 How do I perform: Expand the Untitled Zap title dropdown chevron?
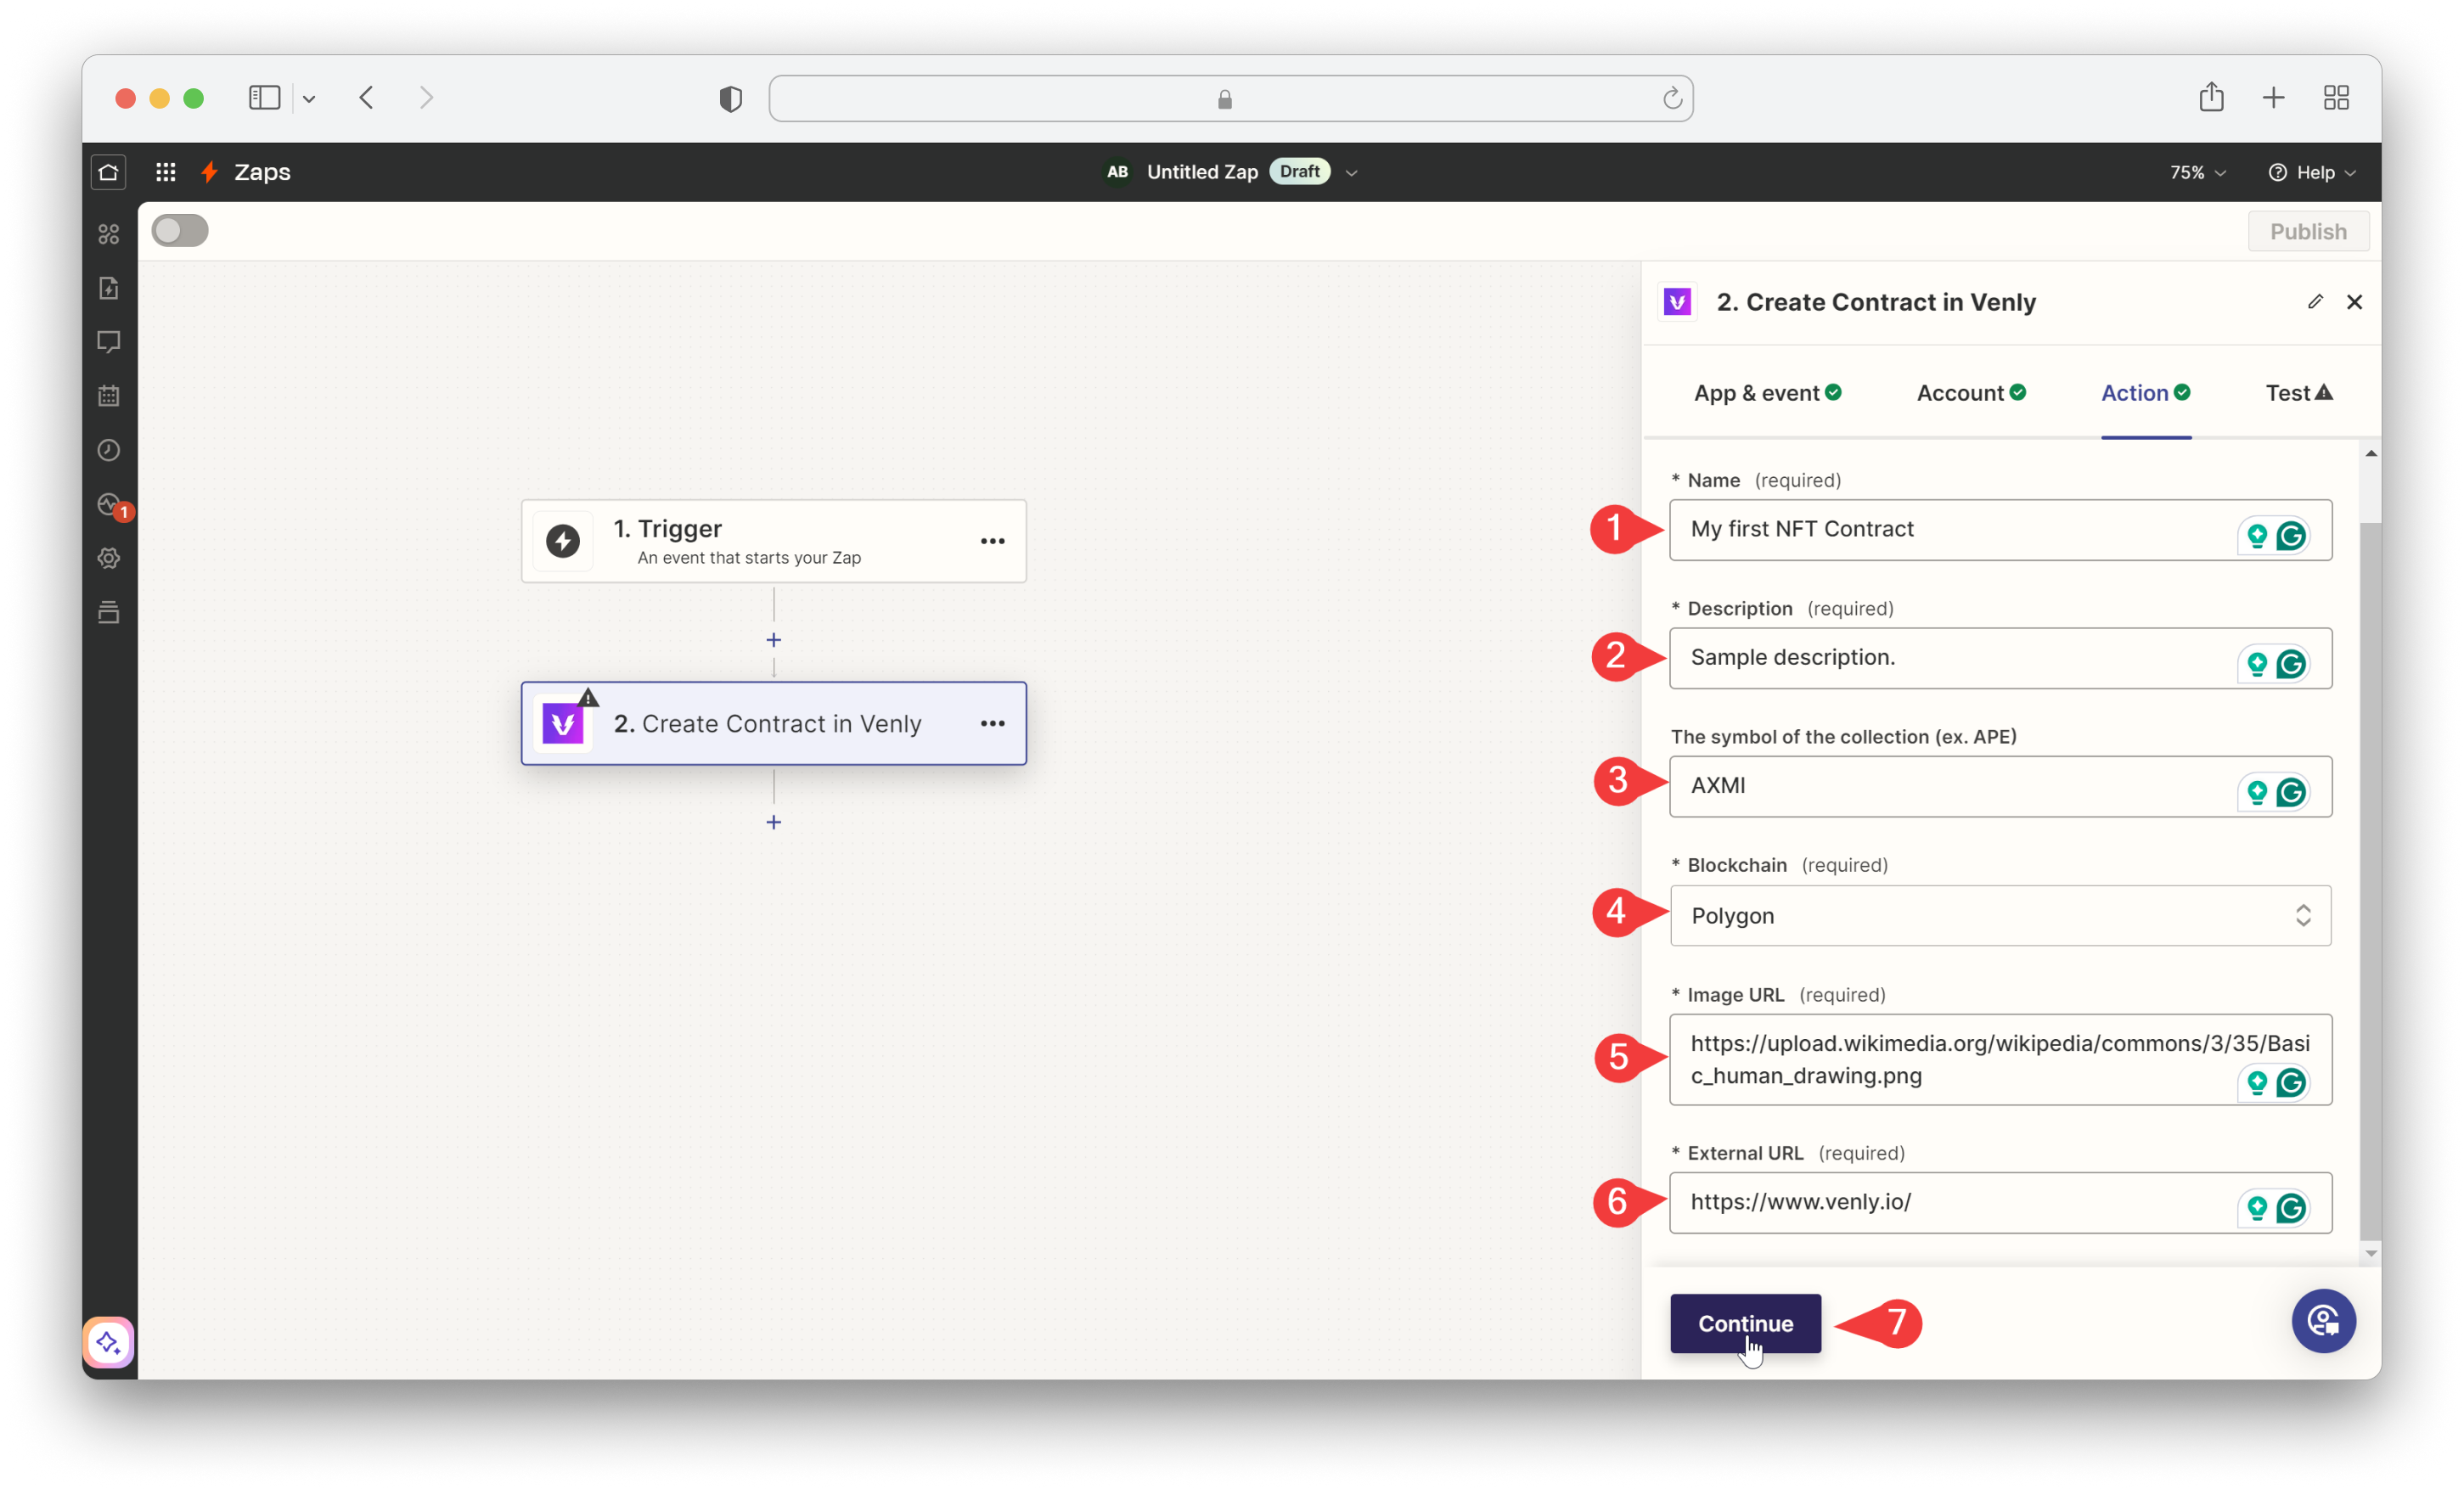(x=1351, y=173)
